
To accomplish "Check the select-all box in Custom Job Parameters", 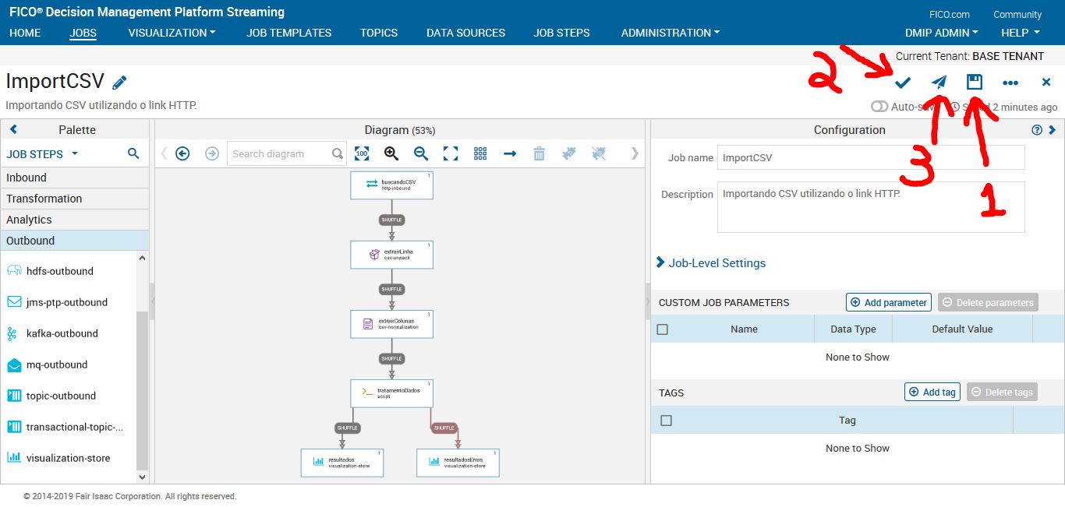I will (x=662, y=329).
